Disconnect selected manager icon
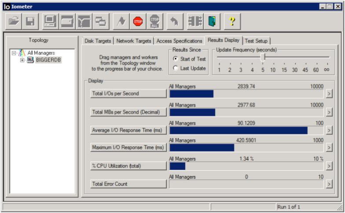The height and width of the screenshot is (213, 345). coord(195,21)
